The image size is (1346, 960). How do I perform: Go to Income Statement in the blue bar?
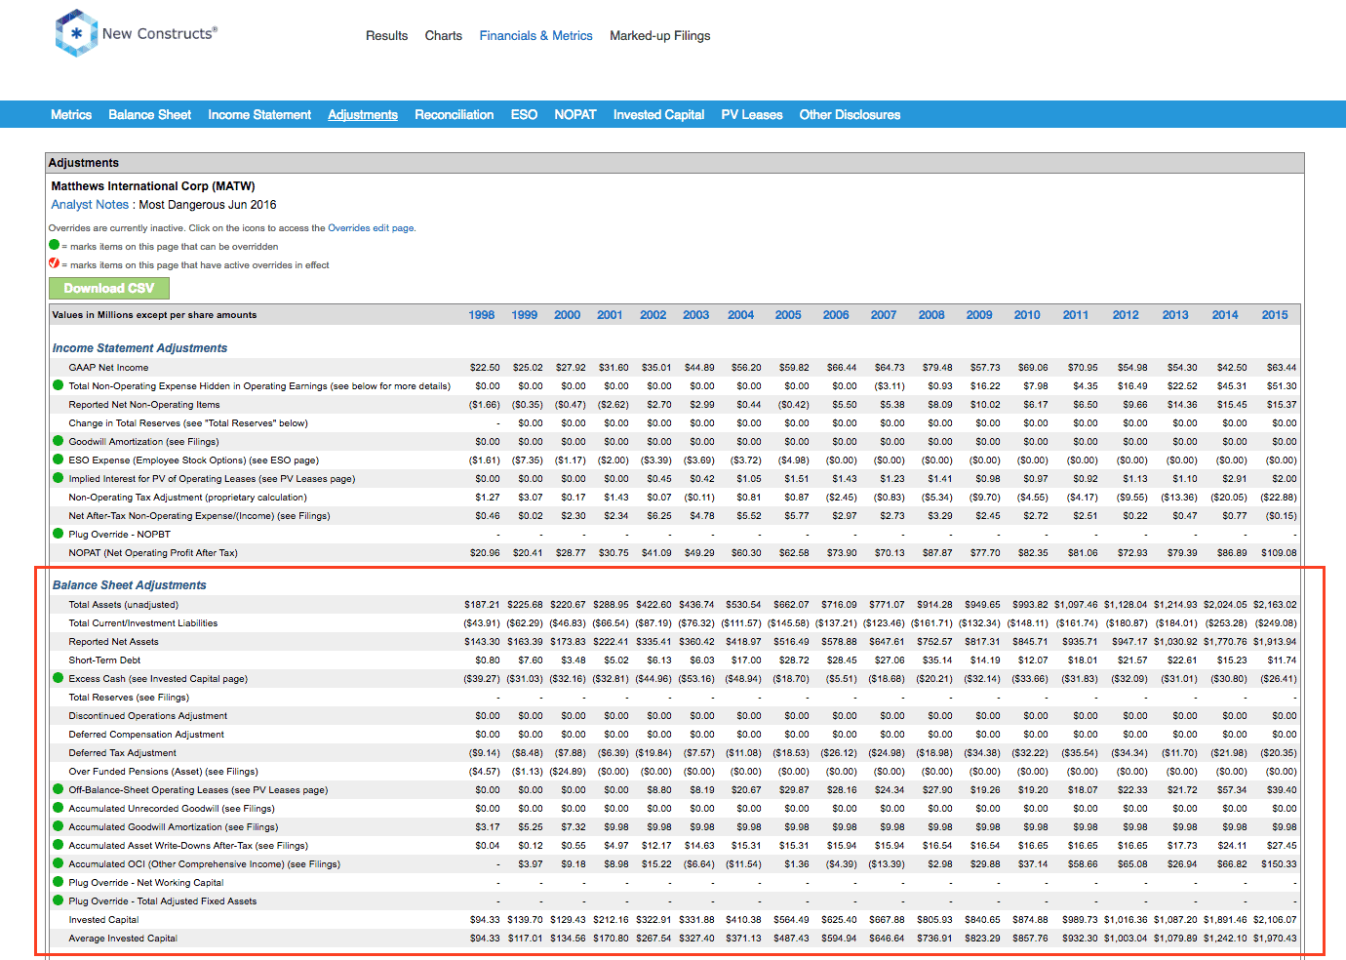click(x=259, y=115)
